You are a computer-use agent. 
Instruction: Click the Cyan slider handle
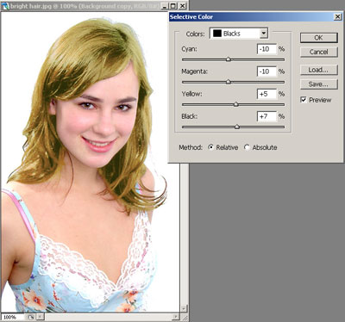pos(229,59)
